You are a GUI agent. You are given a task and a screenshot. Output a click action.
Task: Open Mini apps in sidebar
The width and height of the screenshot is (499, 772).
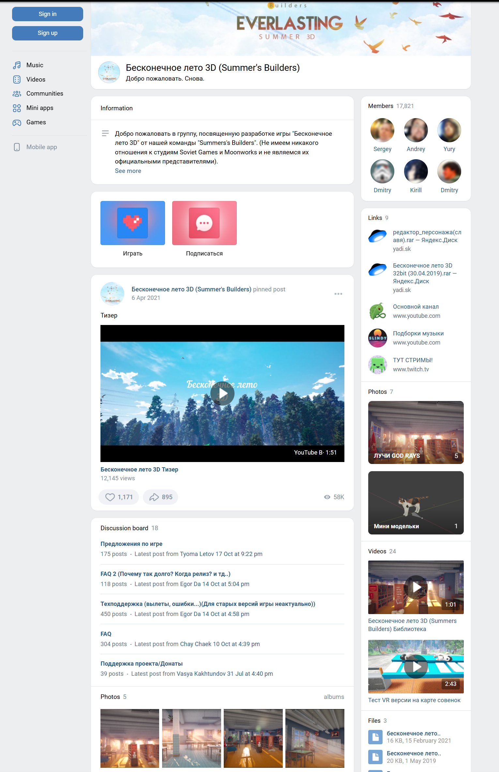point(40,108)
